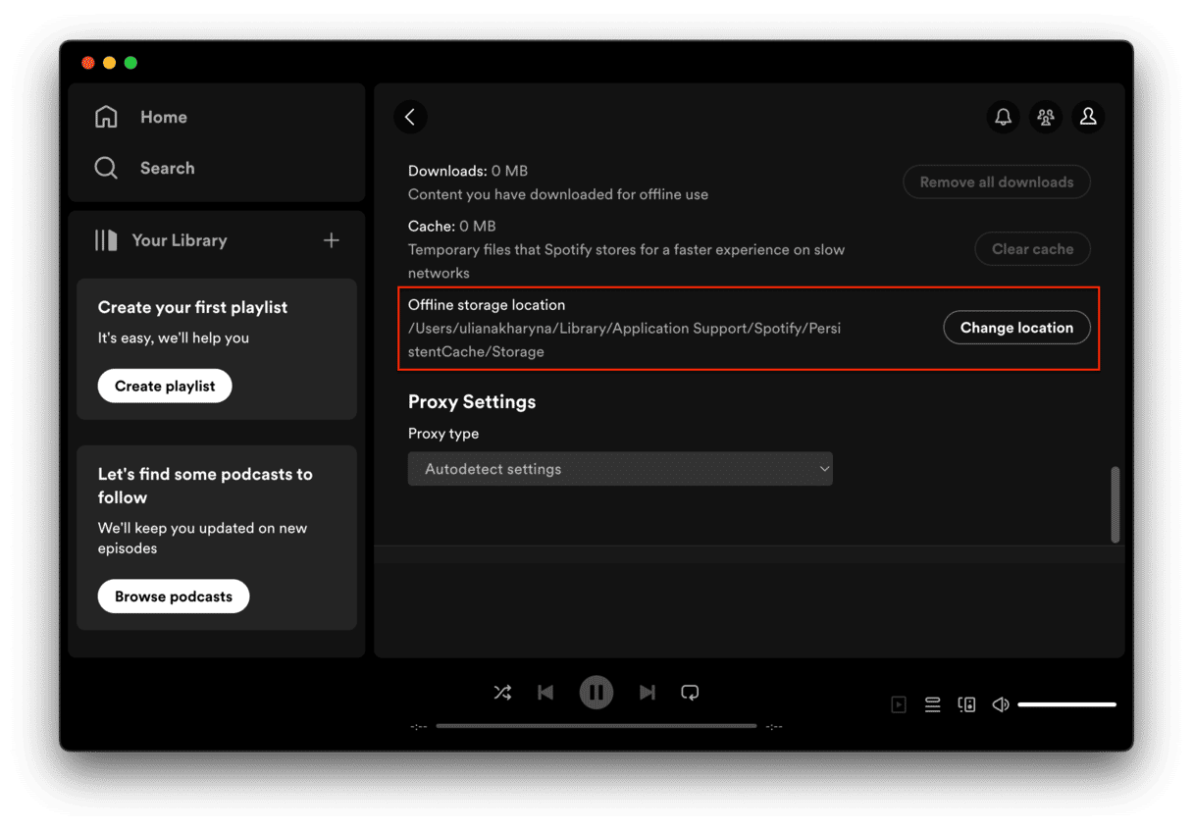The height and width of the screenshot is (830, 1193).
Task: Click the settings page scrollbar
Action: pos(1115,504)
